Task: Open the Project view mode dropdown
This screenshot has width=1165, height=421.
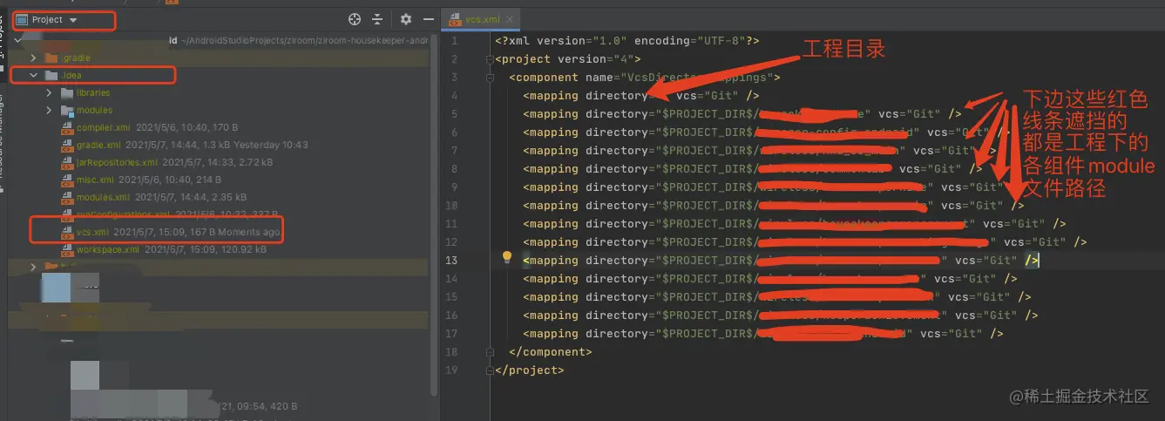Action: click(73, 19)
